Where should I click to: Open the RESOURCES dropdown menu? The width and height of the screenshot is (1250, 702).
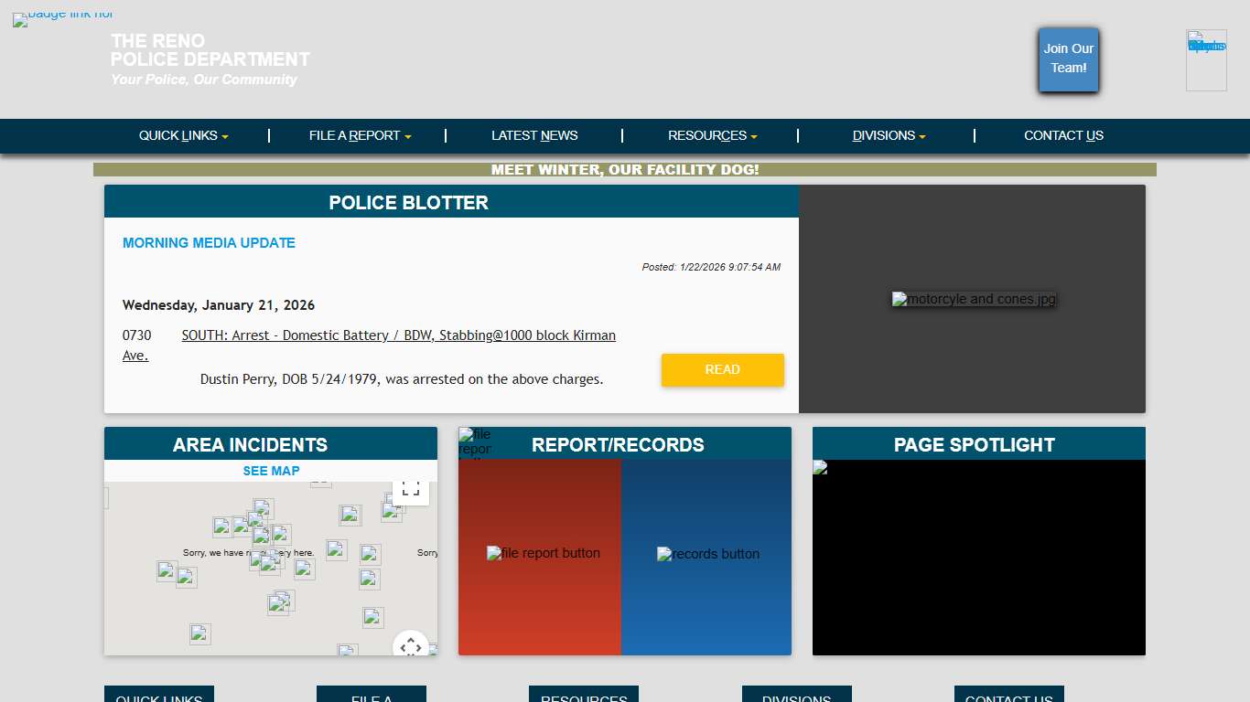(x=712, y=135)
